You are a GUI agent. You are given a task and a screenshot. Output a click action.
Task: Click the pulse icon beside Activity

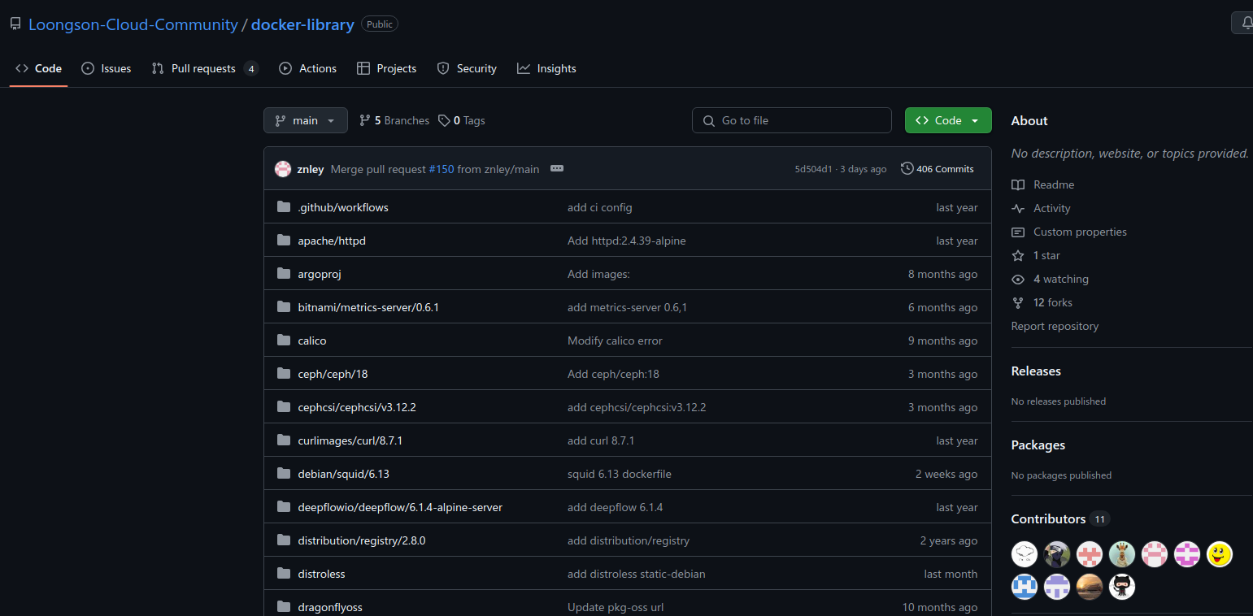point(1018,208)
